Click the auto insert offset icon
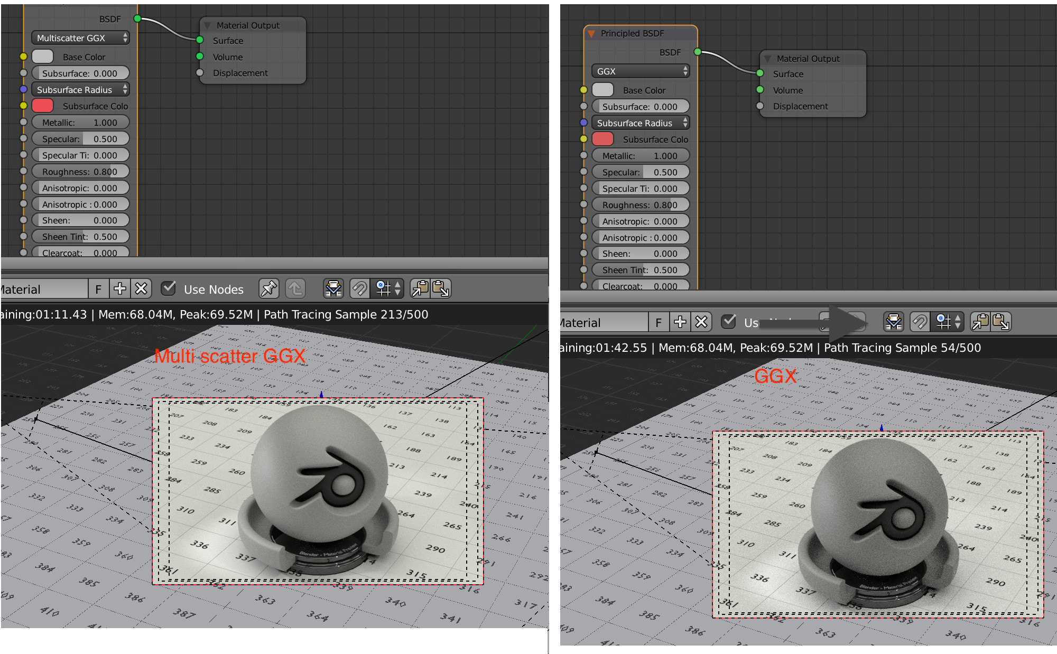The width and height of the screenshot is (1057, 654). [x=333, y=289]
